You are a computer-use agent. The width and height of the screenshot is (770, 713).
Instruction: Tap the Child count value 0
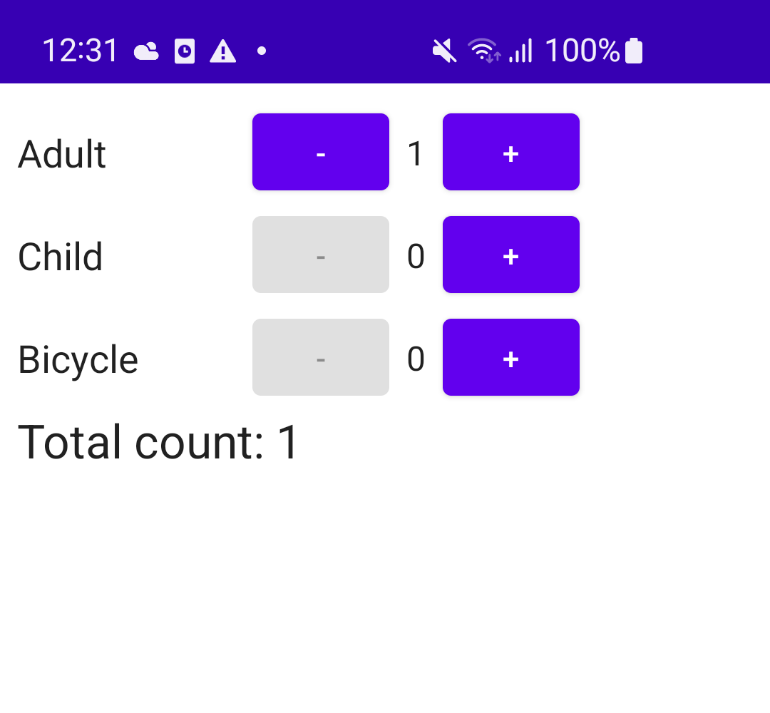click(416, 257)
